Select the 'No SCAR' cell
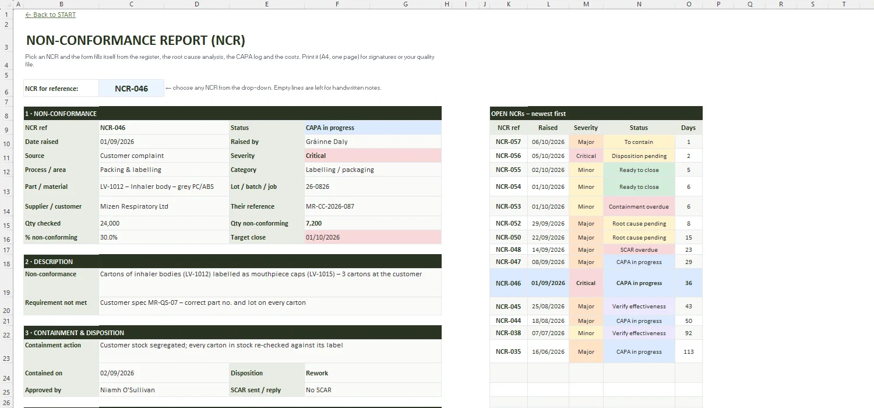The width and height of the screenshot is (874, 408). (373, 390)
